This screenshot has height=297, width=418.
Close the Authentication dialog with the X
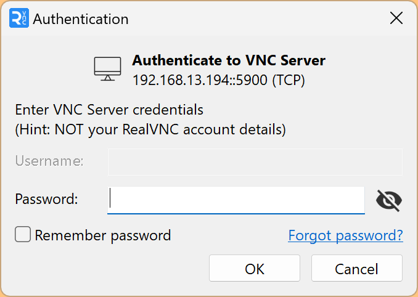click(x=396, y=18)
